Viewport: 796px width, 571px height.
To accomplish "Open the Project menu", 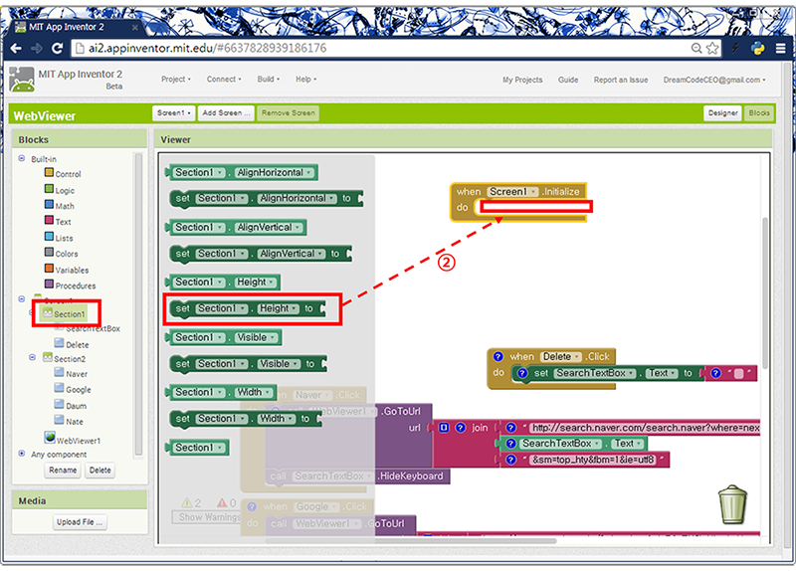I will tap(176, 80).
